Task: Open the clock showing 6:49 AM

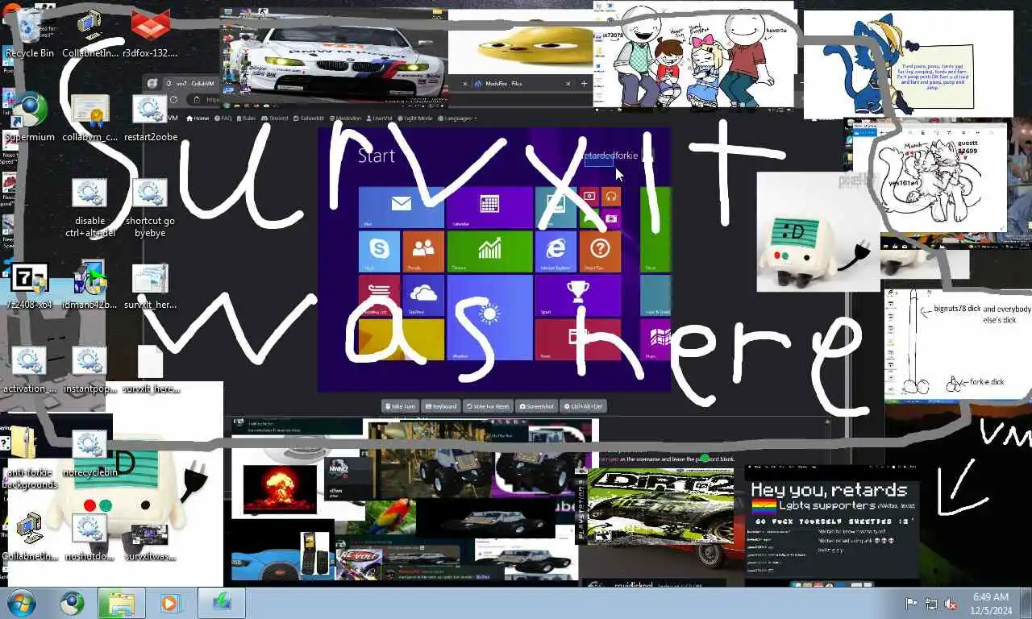Action: (991, 604)
